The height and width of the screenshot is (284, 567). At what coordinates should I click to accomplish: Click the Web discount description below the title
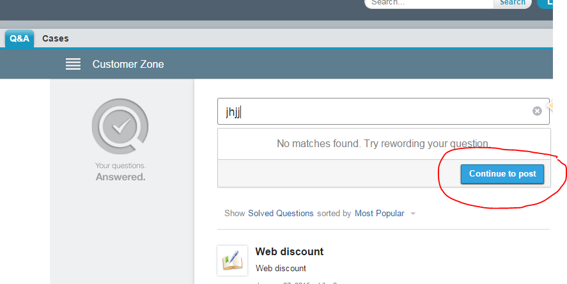281,268
